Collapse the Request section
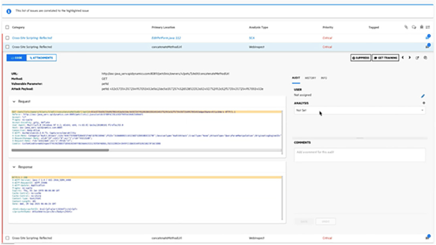Viewport: 436px width, 245px height. point(14,102)
